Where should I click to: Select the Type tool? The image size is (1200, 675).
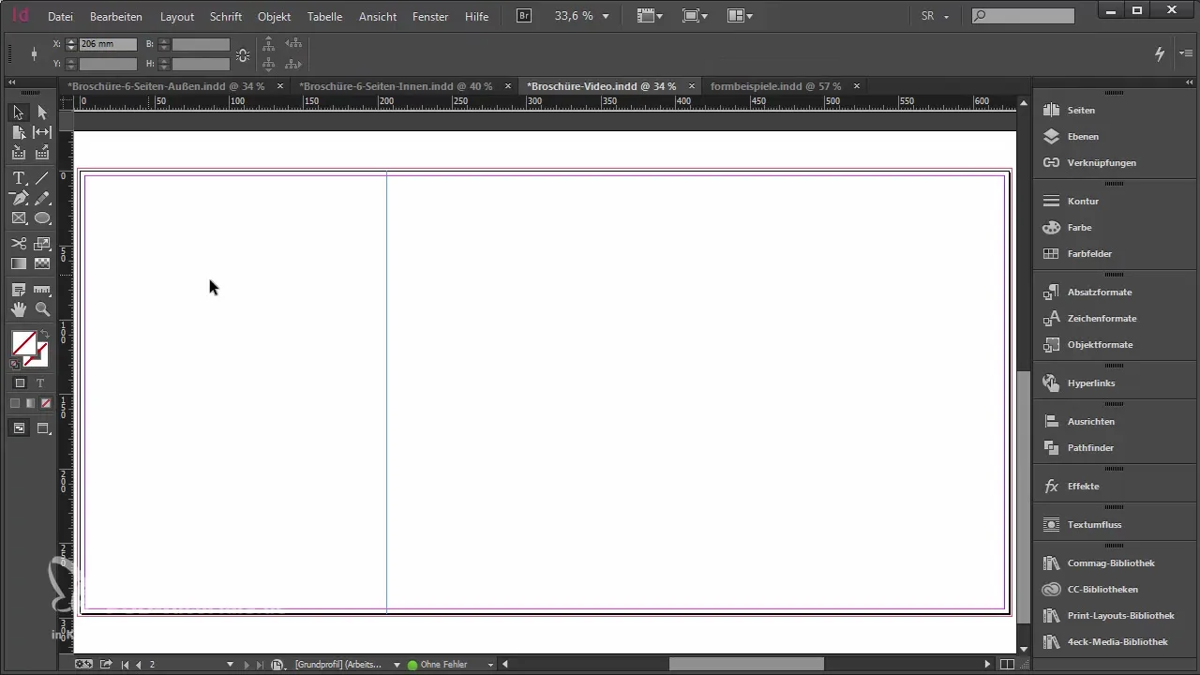19,178
